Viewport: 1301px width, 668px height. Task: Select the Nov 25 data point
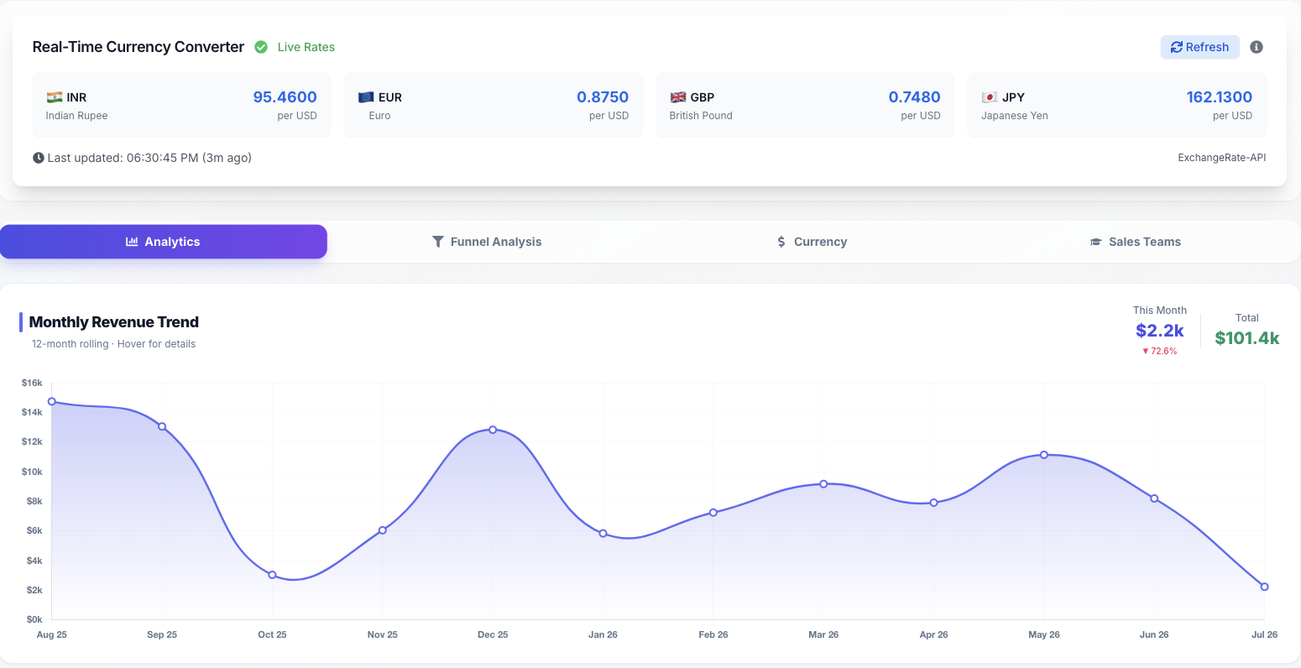pyautogui.click(x=383, y=530)
